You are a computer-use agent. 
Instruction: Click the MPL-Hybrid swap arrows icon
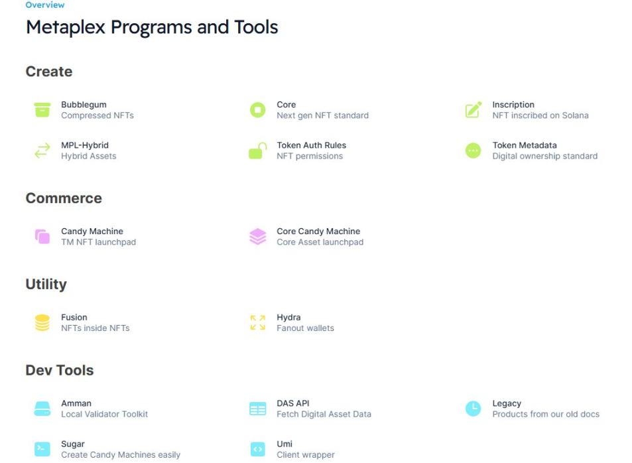coord(42,151)
